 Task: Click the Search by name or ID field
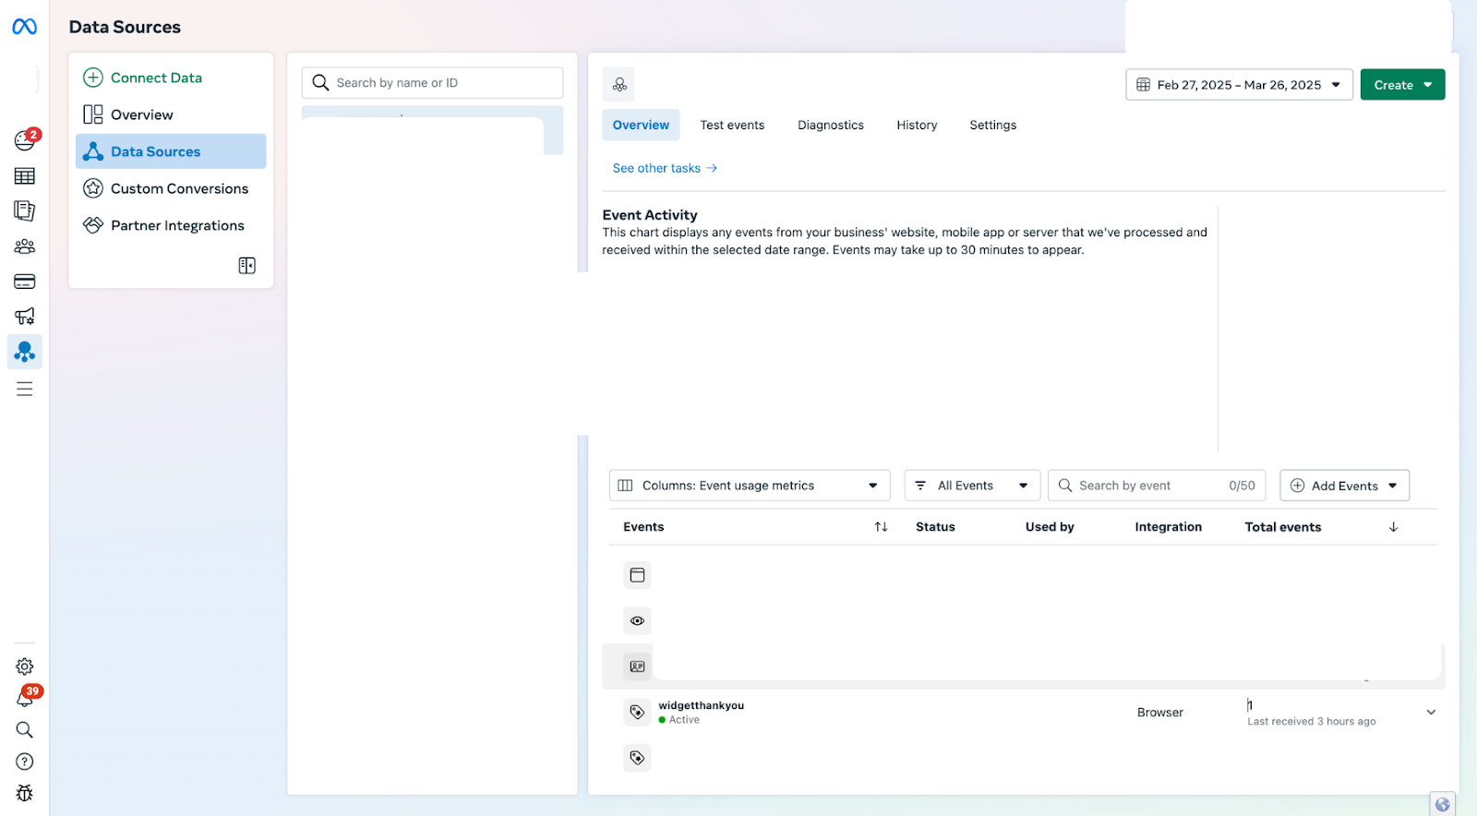click(432, 83)
